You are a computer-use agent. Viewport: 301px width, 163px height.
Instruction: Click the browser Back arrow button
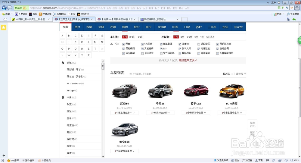tap(4, 8)
